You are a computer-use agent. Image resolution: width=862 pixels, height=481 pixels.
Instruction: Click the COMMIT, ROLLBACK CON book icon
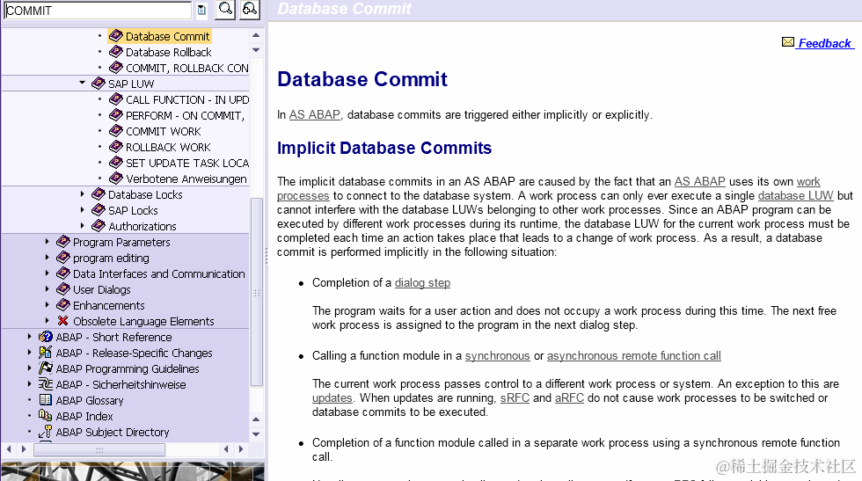point(115,69)
